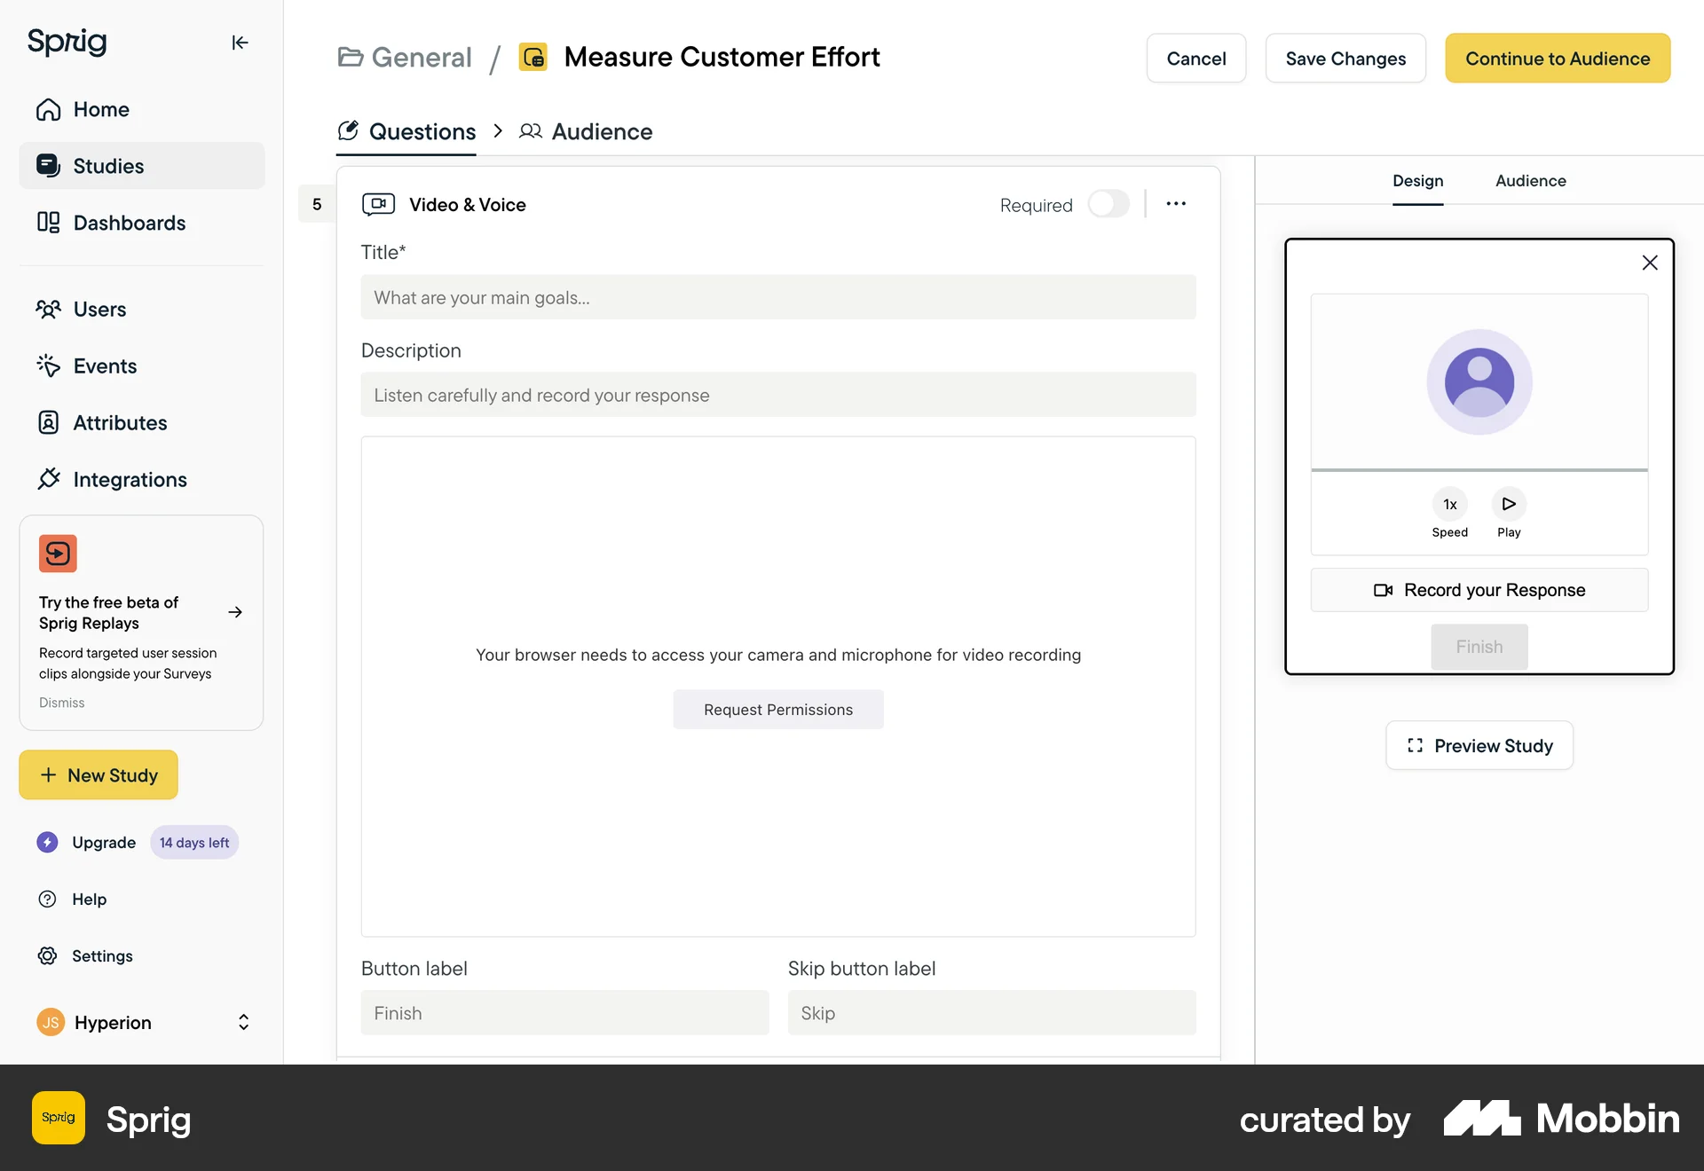The width and height of the screenshot is (1704, 1171).
Task: Close the video preview card
Action: [x=1649, y=263]
